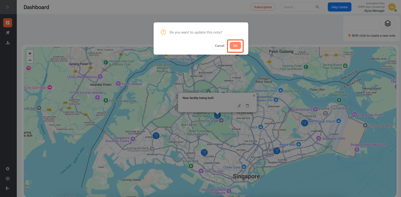Confirm the note update with OK

tap(235, 46)
